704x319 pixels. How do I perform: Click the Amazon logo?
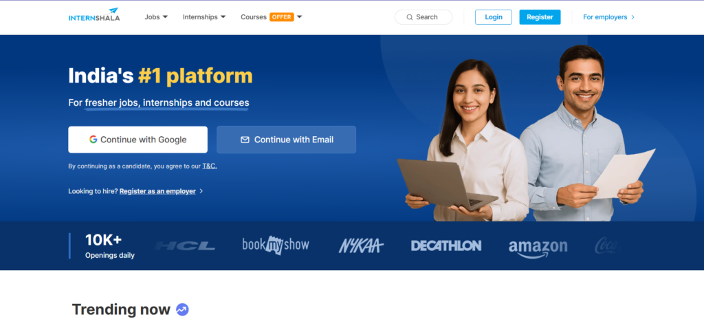point(538,247)
